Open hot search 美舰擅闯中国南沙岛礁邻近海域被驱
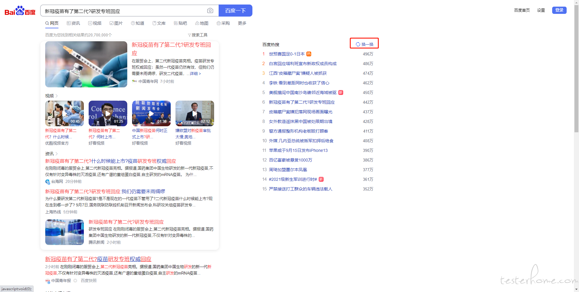Image resolution: width=579 pixels, height=292 pixels. (303, 93)
